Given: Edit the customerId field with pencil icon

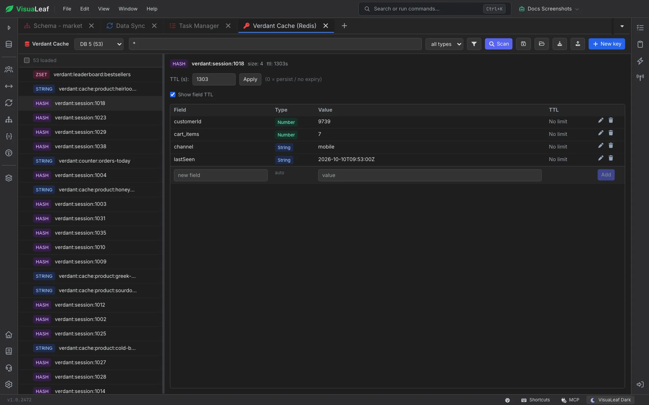Looking at the screenshot, I should (x=601, y=120).
